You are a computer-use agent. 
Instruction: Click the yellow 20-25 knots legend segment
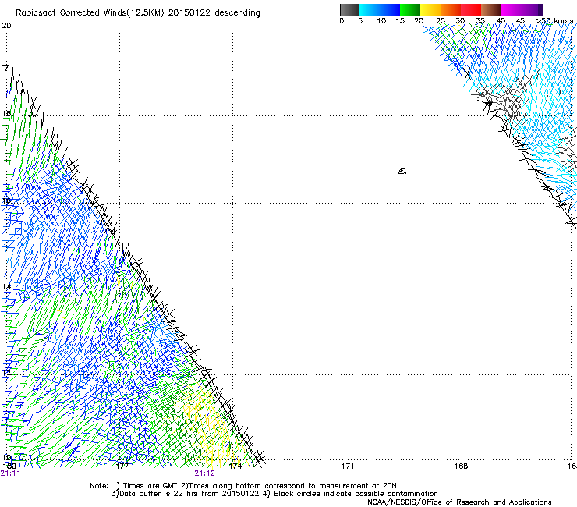(x=430, y=9)
